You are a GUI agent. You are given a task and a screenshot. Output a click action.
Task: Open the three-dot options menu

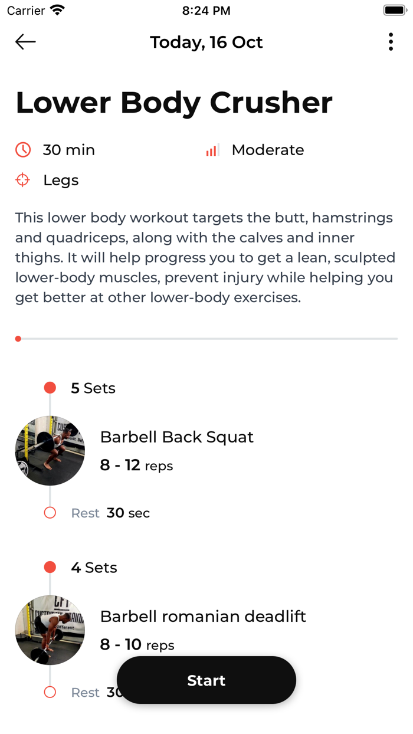[391, 42]
